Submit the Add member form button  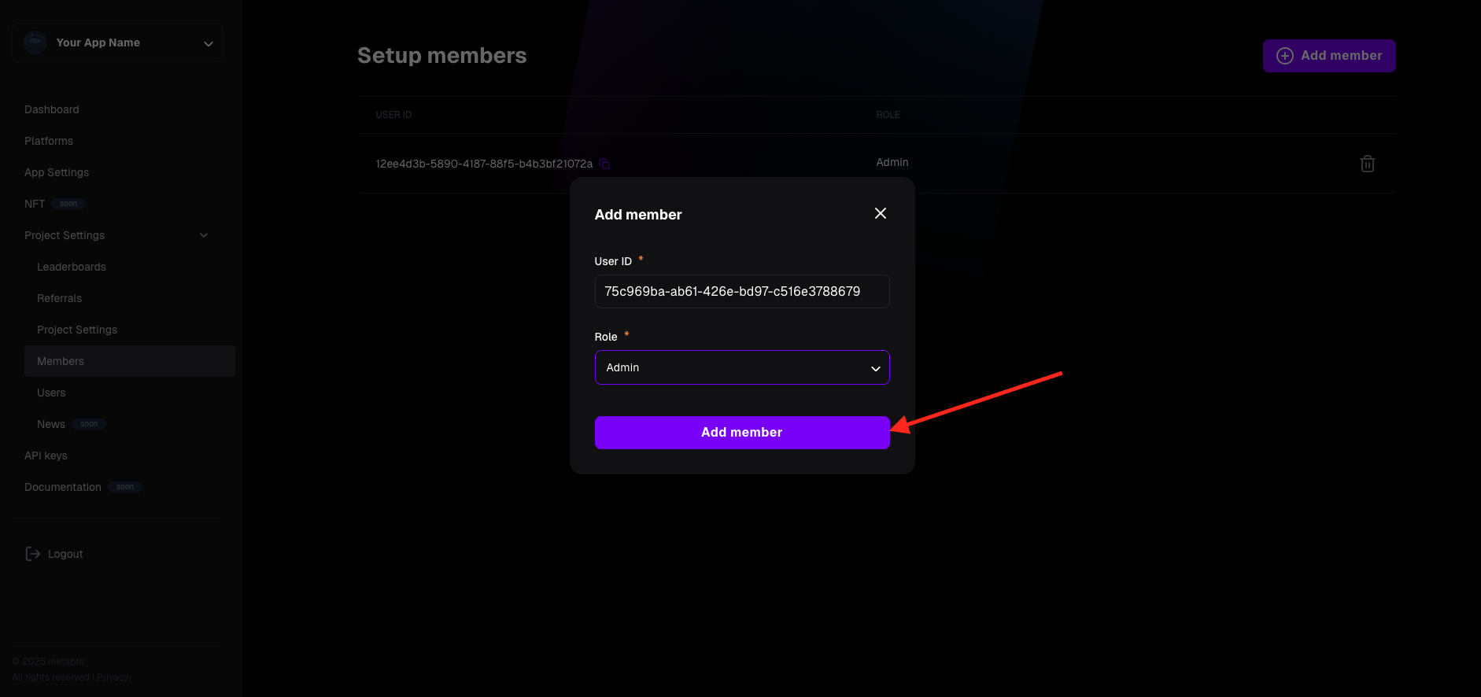pyautogui.click(x=742, y=433)
